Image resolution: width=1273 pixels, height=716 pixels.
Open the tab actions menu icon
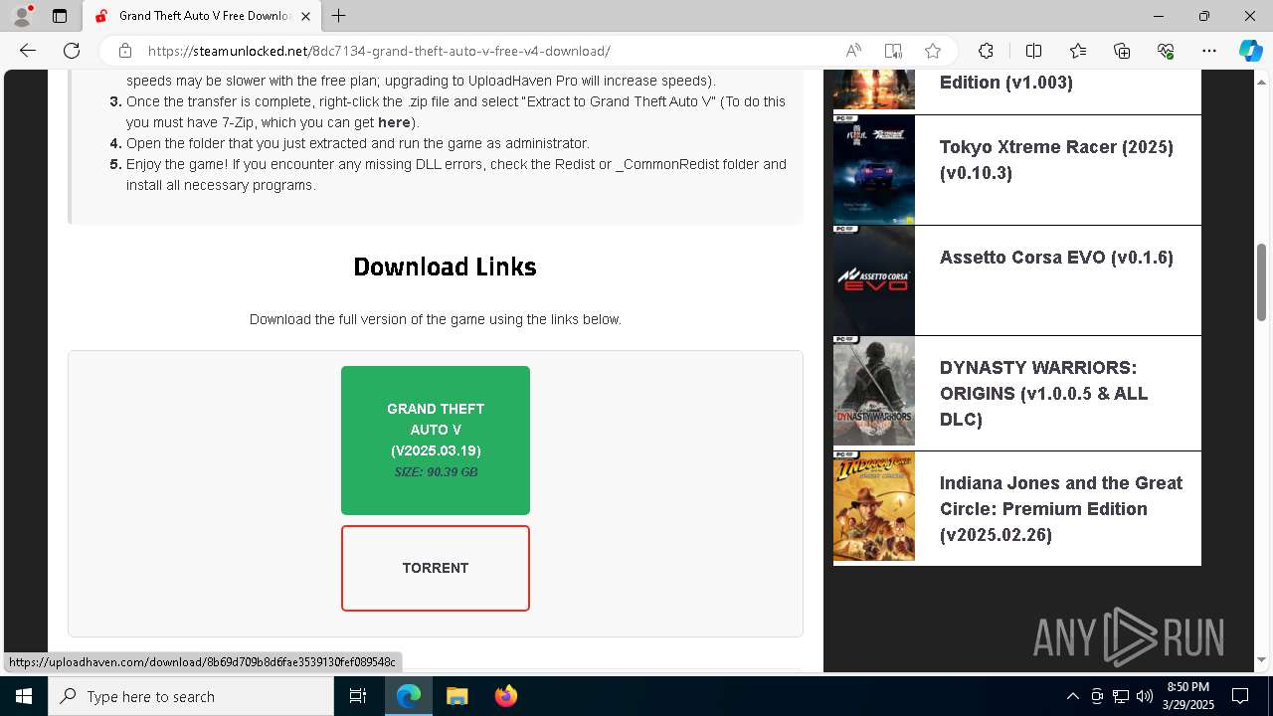point(60,16)
